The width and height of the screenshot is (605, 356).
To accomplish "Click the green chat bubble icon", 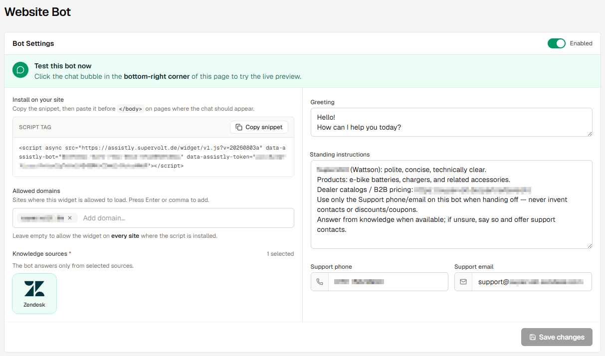I will 20,70.
